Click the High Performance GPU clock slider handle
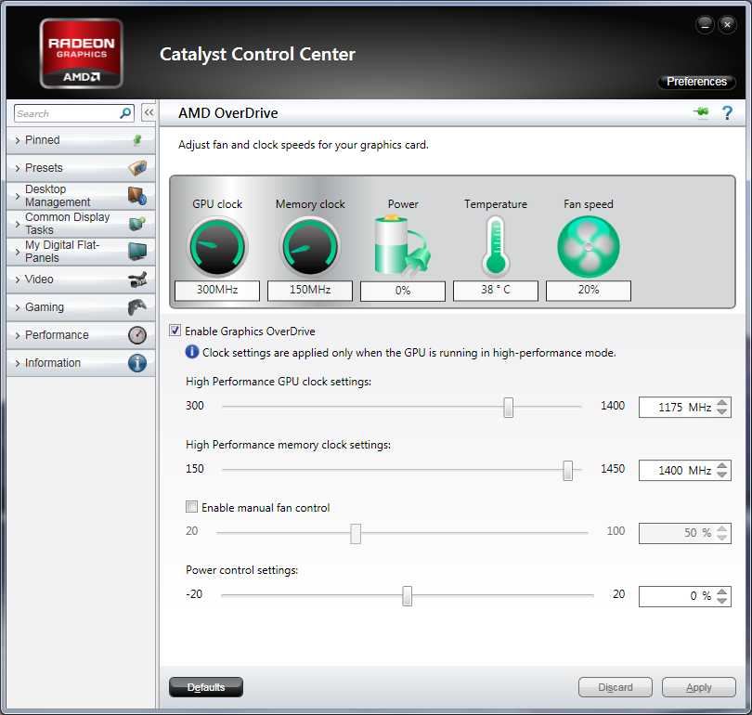752x715 pixels. click(509, 407)
